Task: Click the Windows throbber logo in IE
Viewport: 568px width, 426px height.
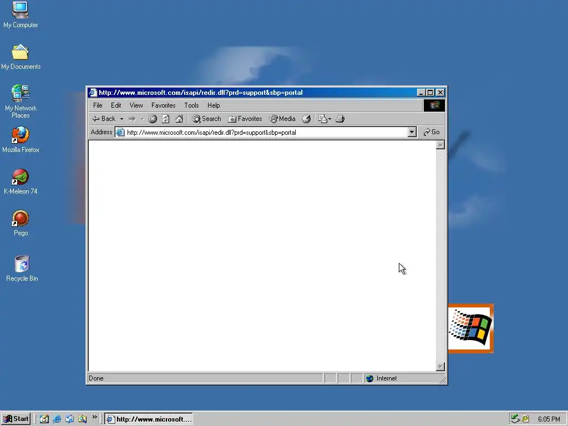Action: (x=434, y=105)
